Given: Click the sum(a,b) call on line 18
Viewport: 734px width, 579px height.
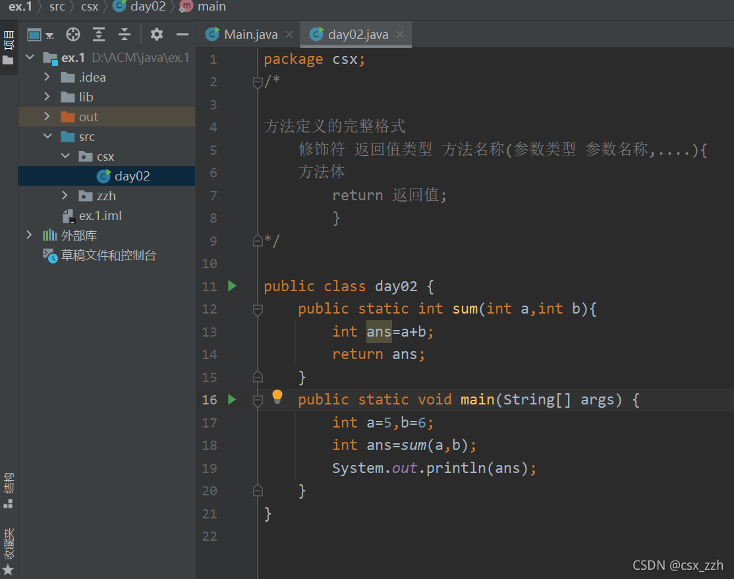Looking at the screenshot, I should coord(435,445).
